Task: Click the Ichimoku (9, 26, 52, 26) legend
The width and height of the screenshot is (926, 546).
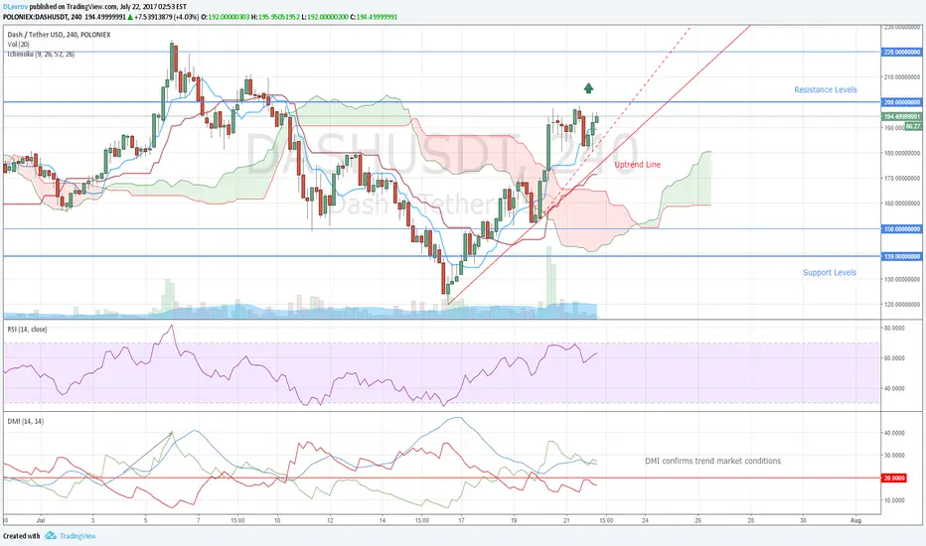Action: point(42,55)
